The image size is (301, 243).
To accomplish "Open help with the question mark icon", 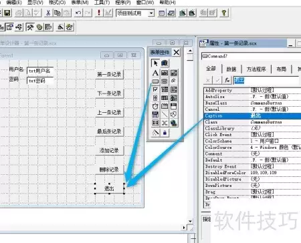I will pos(224,13).
